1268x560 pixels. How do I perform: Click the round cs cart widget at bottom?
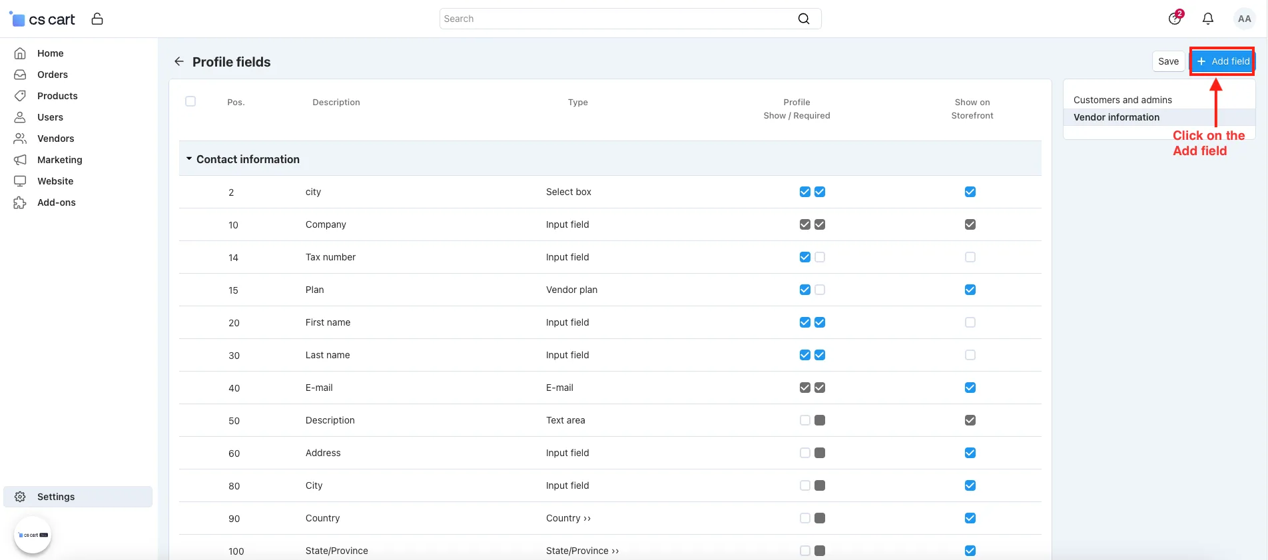tap(33, 535)
